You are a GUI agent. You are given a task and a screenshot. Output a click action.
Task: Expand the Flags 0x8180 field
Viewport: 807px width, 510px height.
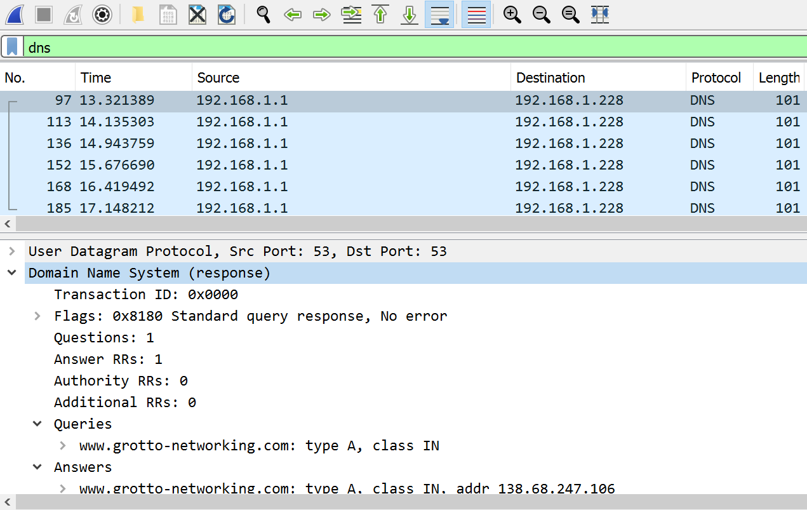pos(37,316)
